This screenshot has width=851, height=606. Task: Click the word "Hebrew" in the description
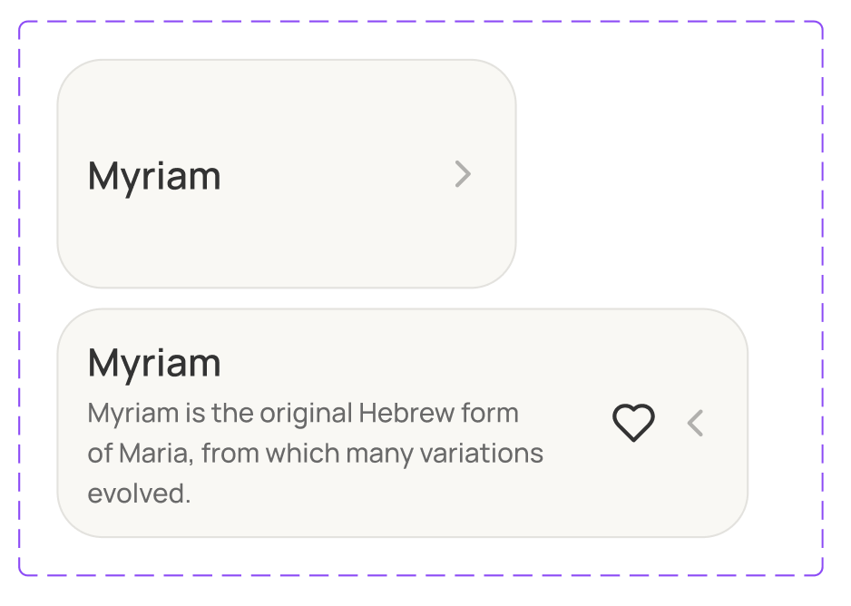coord(406,413)
